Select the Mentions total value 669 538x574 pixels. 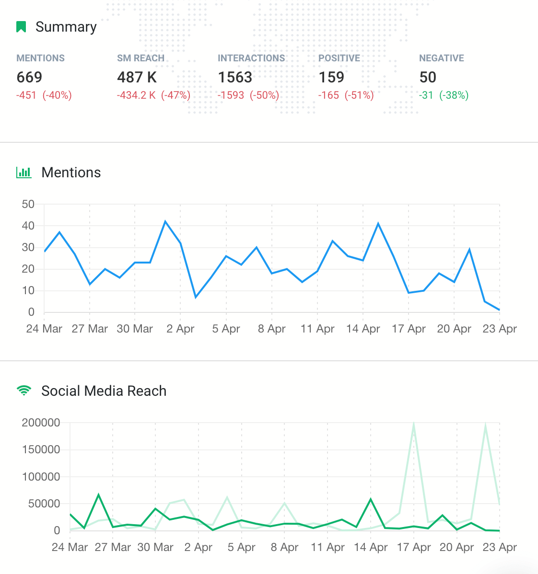tap(29, 77)
